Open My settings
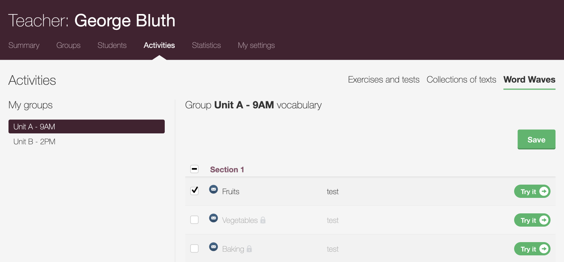The image size is (564, 262). [x=256, y=45]
